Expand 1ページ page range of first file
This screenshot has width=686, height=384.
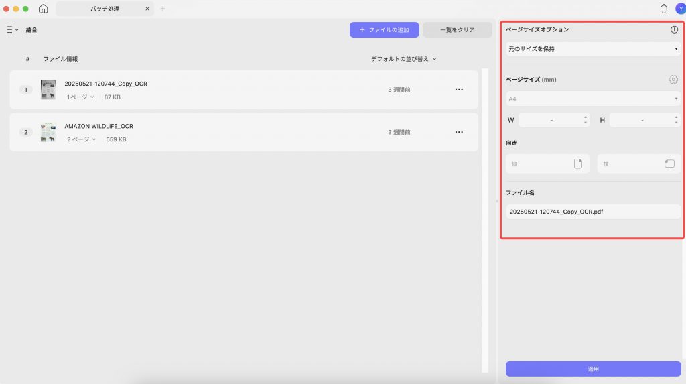click(x=80, y=97)
